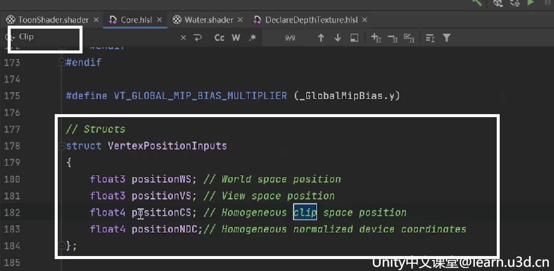Click the search field containing Clip

(x=98, y=37)
